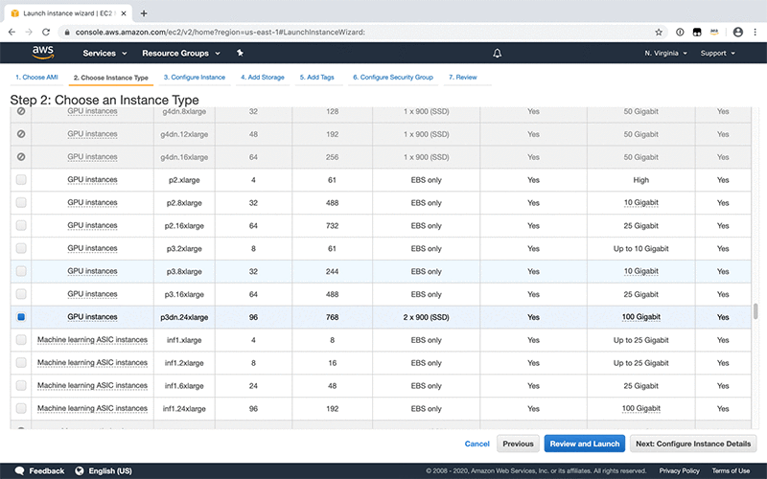Jump to step 5 Add Tags
The width and height of the screenshot is (767, 479).
317,78
